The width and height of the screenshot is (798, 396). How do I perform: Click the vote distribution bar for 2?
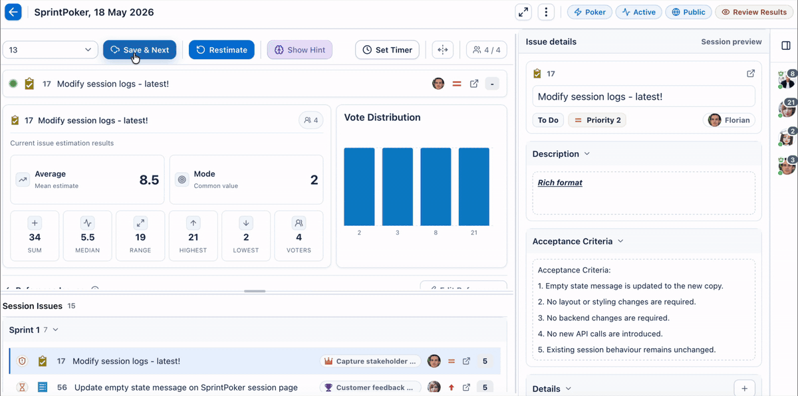pos(359,187)
